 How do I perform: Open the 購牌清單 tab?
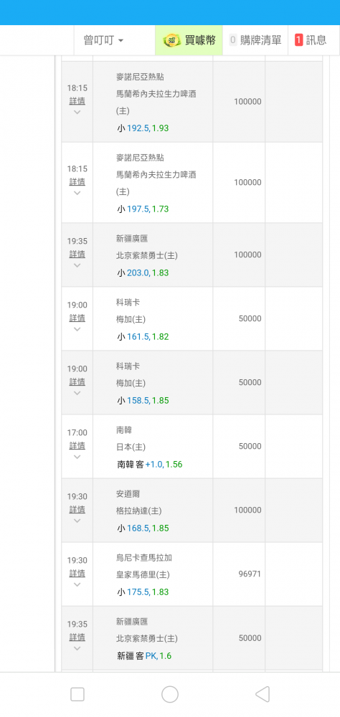255,40
